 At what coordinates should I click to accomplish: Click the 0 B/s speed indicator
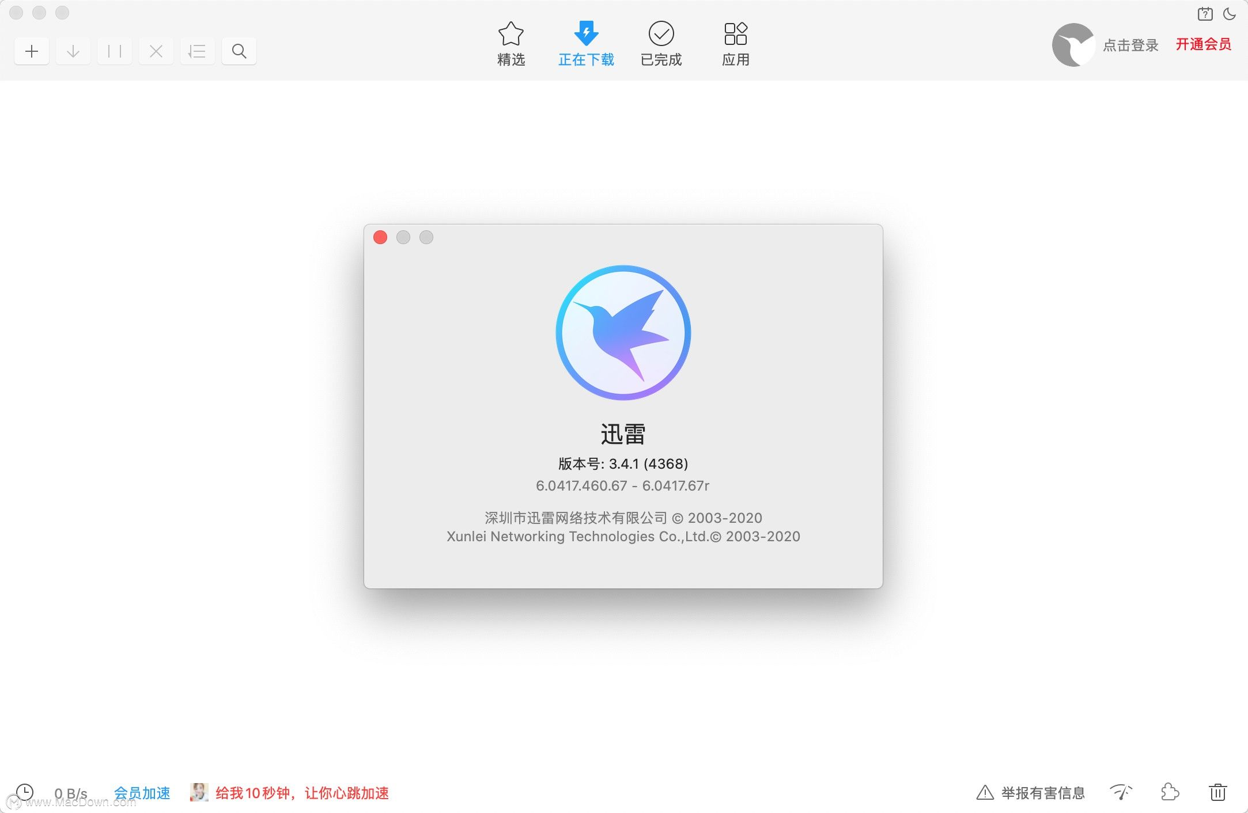[71, 793]
